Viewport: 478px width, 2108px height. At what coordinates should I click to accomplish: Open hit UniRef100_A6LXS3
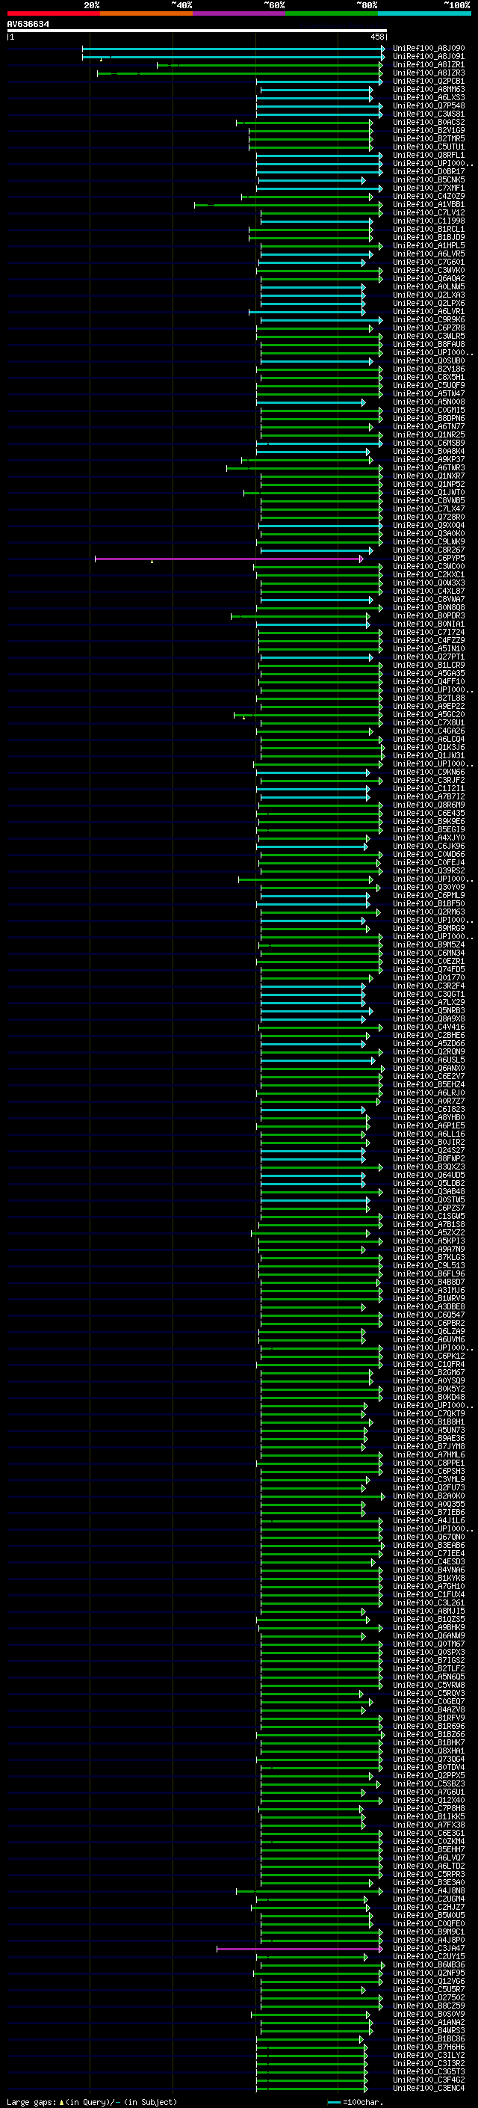428,97
